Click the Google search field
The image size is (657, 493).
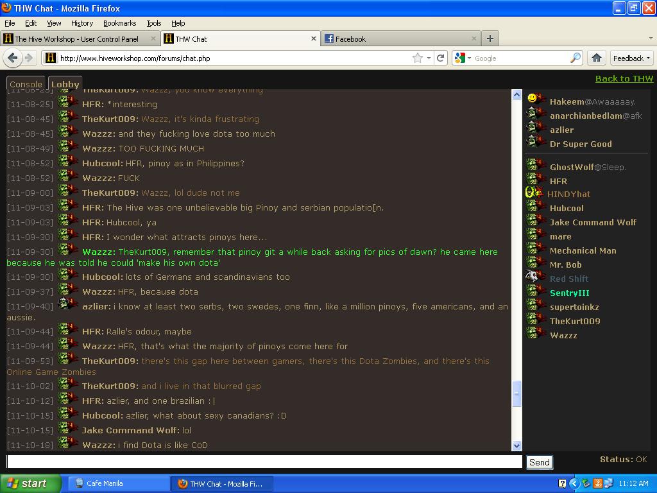pos(520,58)
